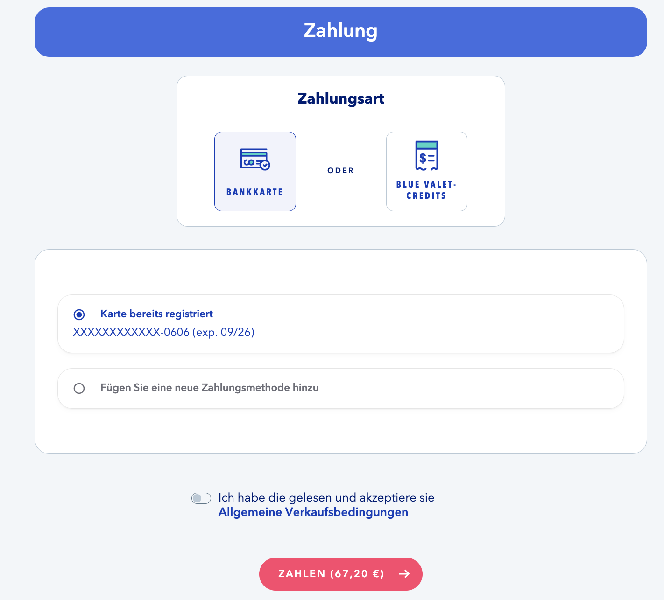Click the arrow icon on the Zahlen button
Screen dimensions: 664x600
(x=404, y=574)
